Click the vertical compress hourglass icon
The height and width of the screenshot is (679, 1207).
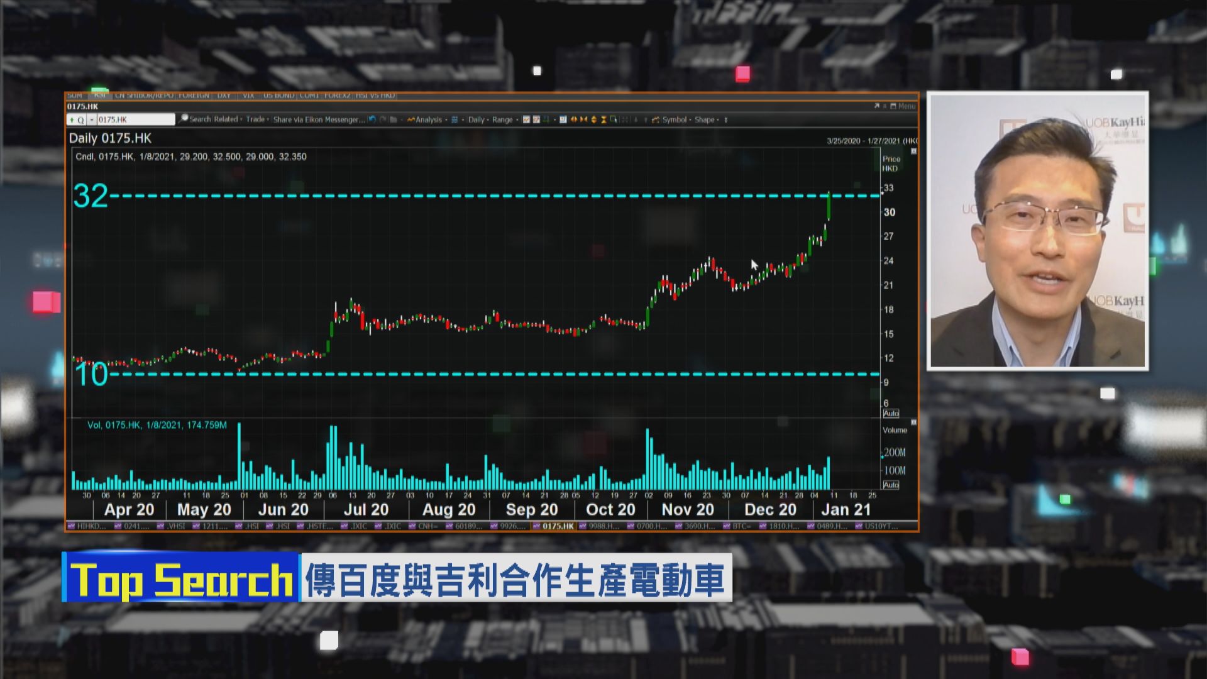tap(603, 119)
